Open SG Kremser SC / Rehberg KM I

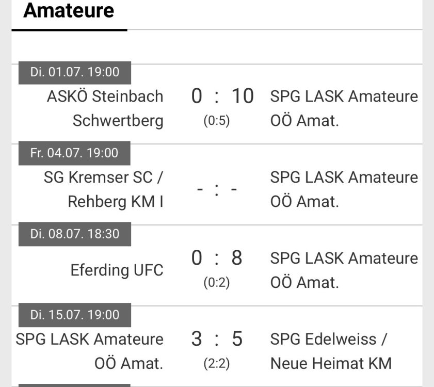[x=103, y=189]
